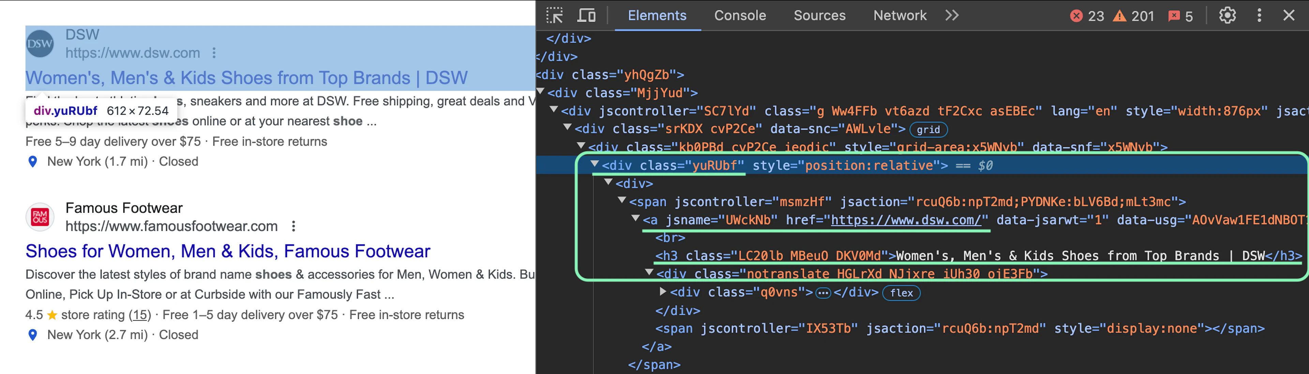This screenshot has height=374, width=1309.
Task: Select the span jscontroller IX53Tb line
Action: (959, 328)
